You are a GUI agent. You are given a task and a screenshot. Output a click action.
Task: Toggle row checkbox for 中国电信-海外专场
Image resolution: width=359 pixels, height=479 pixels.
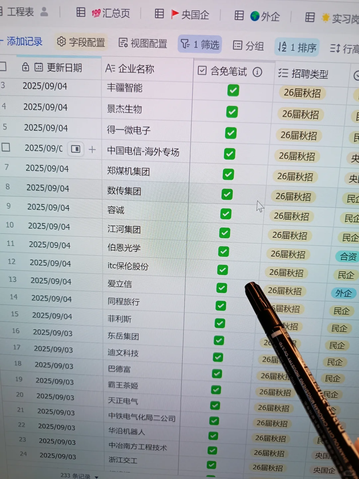[x=6, y=147]
